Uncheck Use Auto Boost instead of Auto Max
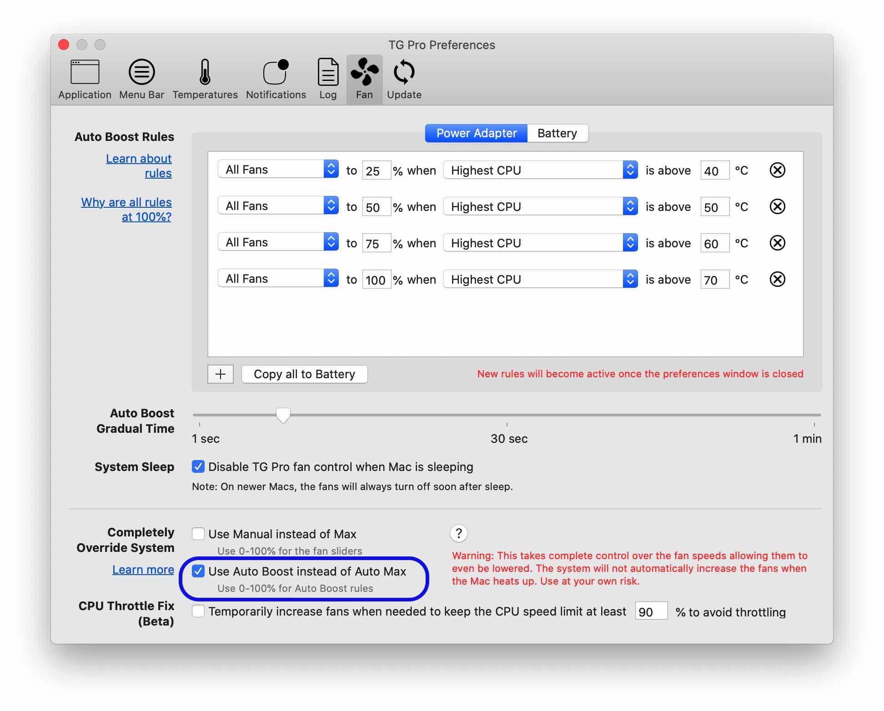 point(198,571)
